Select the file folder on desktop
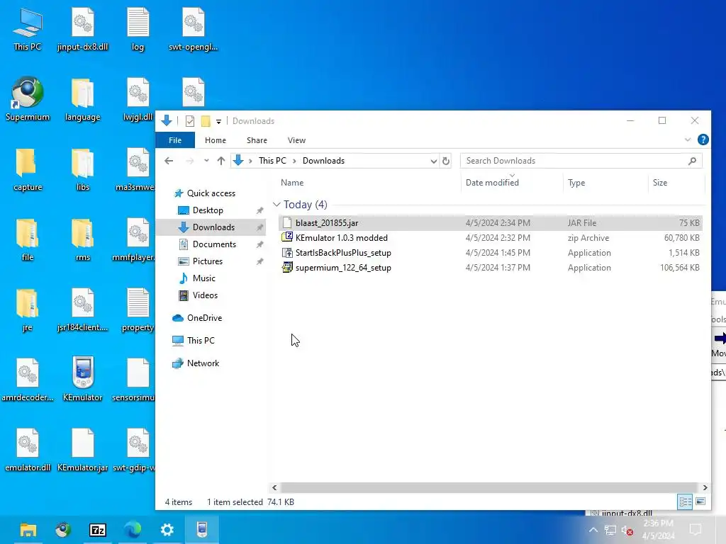The height and width of the screenshot is (544, 726). click(x=28, y=239)
